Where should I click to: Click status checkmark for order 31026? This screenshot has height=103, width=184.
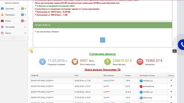point(171,97)
